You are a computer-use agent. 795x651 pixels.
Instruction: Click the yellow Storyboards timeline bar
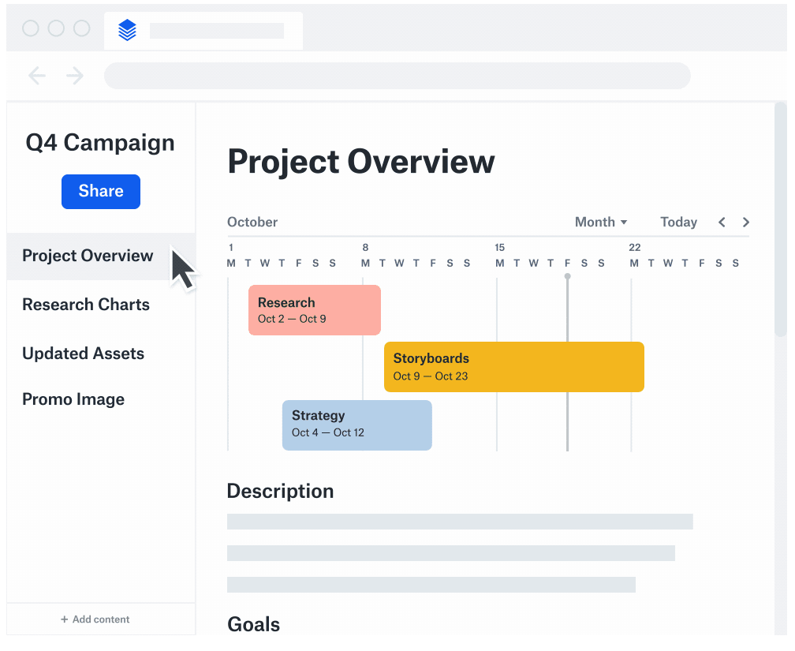[514, 367]
